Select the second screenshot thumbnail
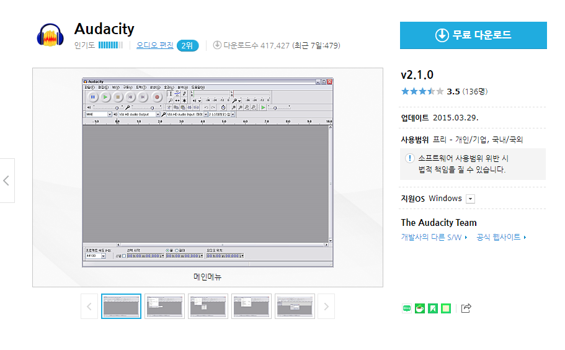The height and width of the screenshot is (350, 565). point(165,307)
